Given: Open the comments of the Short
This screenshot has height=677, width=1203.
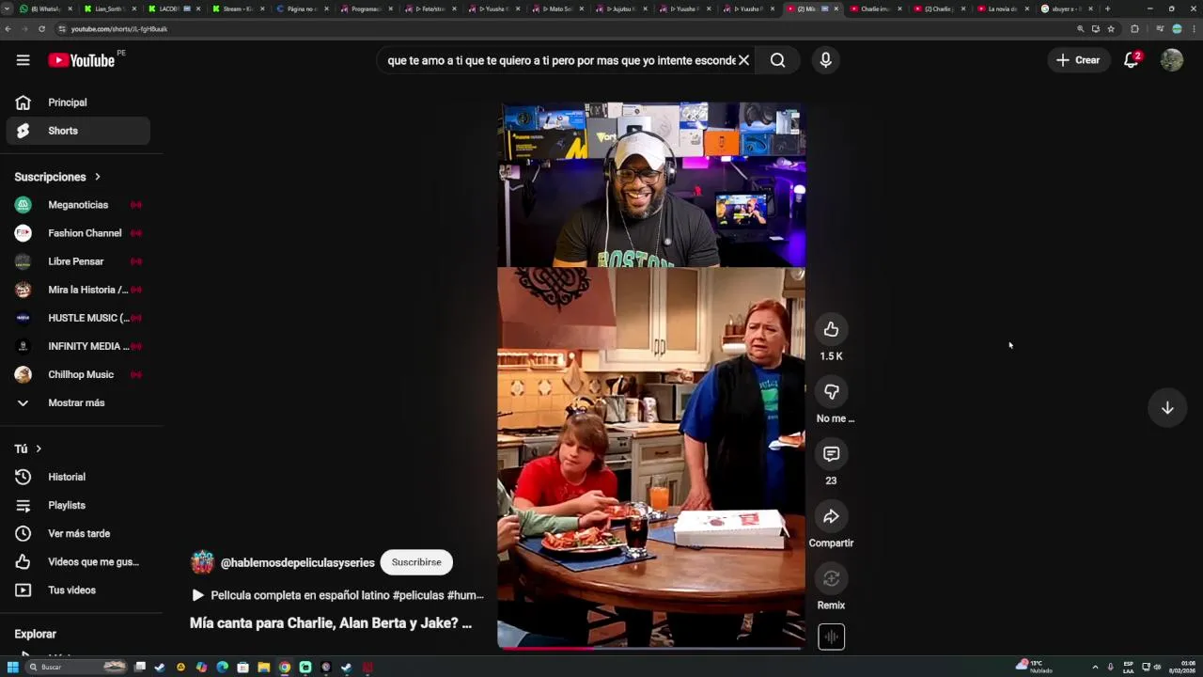Looking at the screenshot, I should point(831,454).
